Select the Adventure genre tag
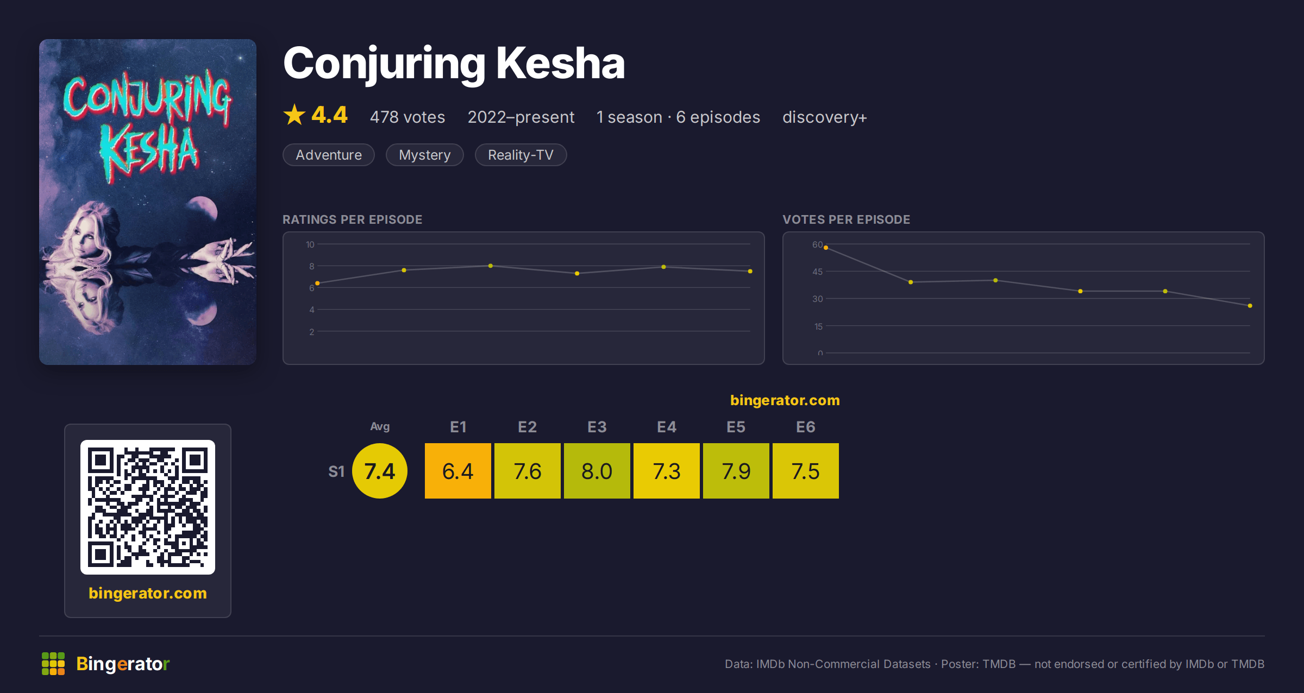The width and height of the screenshot is (1304, 693). click(329, 155)
